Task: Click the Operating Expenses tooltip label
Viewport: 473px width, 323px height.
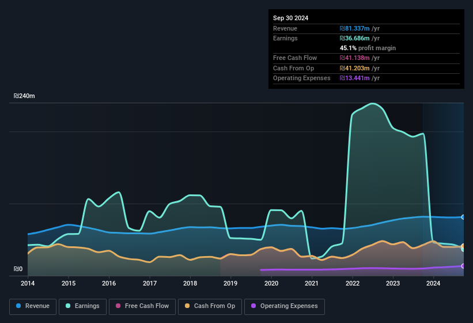Action: tap(301, 78)
